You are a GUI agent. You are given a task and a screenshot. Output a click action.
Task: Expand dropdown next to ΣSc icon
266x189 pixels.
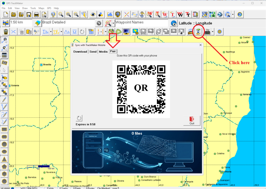point(51,32)
